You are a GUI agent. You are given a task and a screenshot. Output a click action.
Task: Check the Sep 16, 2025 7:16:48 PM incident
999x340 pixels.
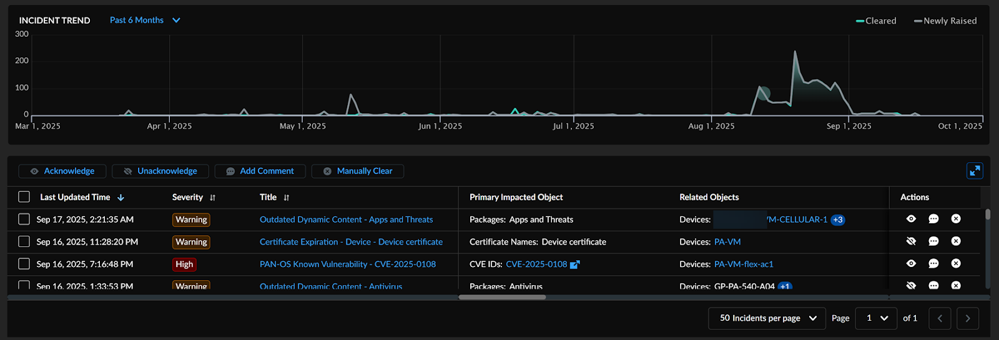point(24,264)
